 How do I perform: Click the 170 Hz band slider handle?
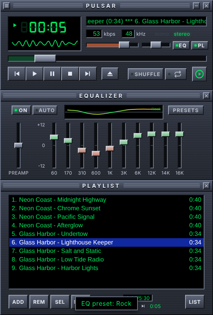(68, 140)
